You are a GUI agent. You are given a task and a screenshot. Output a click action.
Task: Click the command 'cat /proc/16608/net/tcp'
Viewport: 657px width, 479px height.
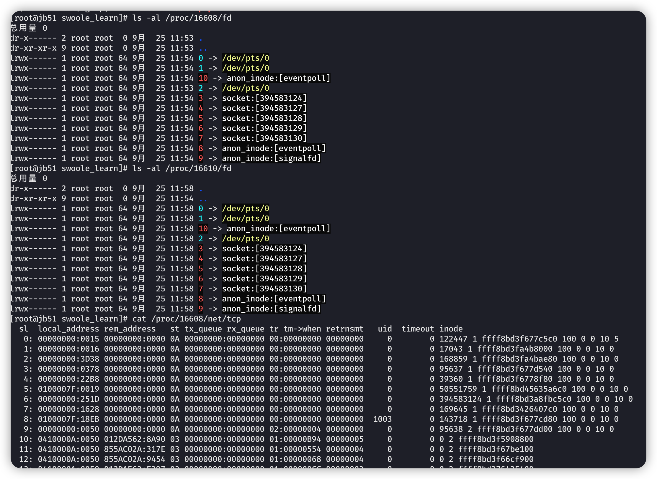187,319
